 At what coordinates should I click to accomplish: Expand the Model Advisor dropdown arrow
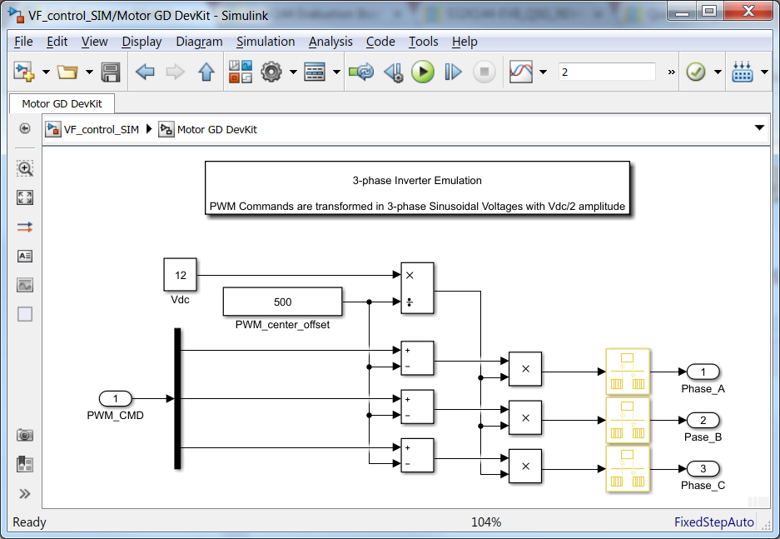(x=718, y=72)
